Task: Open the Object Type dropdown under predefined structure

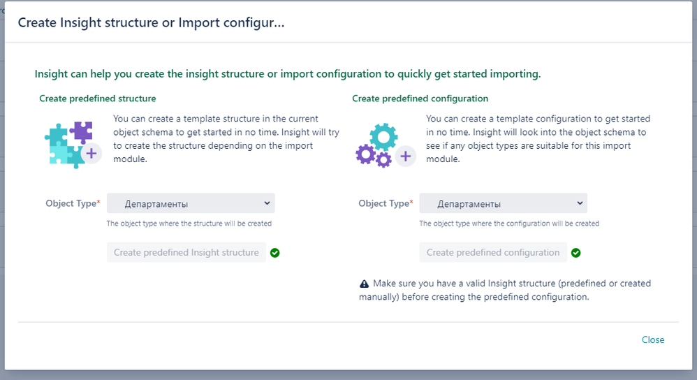Action: click(x=191, y=203)
